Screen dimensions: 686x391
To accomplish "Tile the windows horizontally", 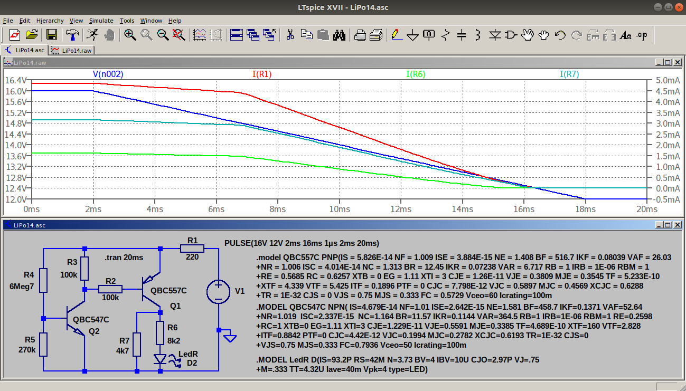I will pos(237,35).
